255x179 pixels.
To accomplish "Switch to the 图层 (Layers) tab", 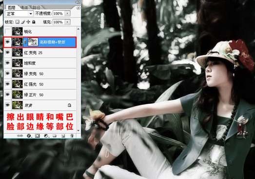I will [11, 7].
